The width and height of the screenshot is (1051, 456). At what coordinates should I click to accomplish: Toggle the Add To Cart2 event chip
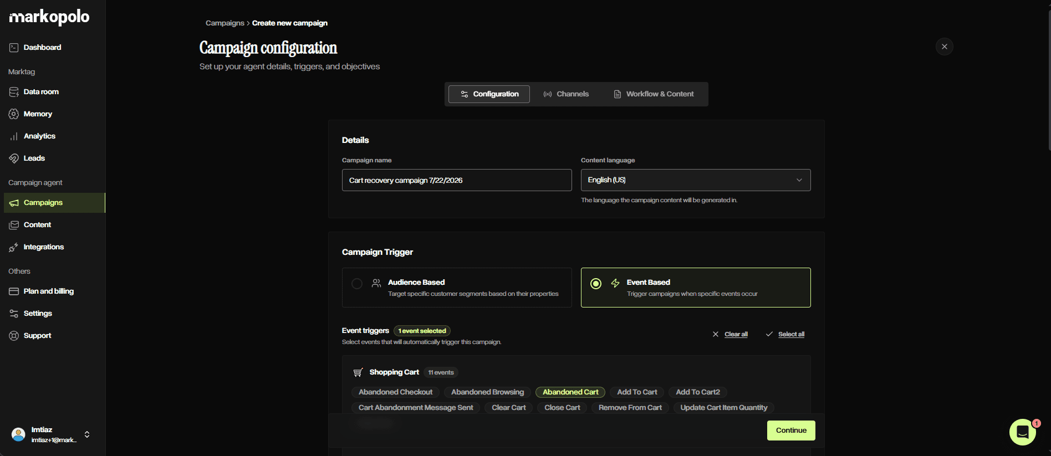point(698,392)
